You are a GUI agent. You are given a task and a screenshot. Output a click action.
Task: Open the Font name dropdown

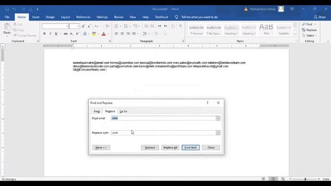click(x=67, y=26)
